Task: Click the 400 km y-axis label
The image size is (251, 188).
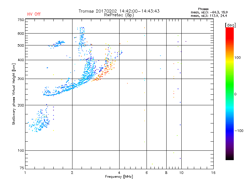Action: [21, 60]
